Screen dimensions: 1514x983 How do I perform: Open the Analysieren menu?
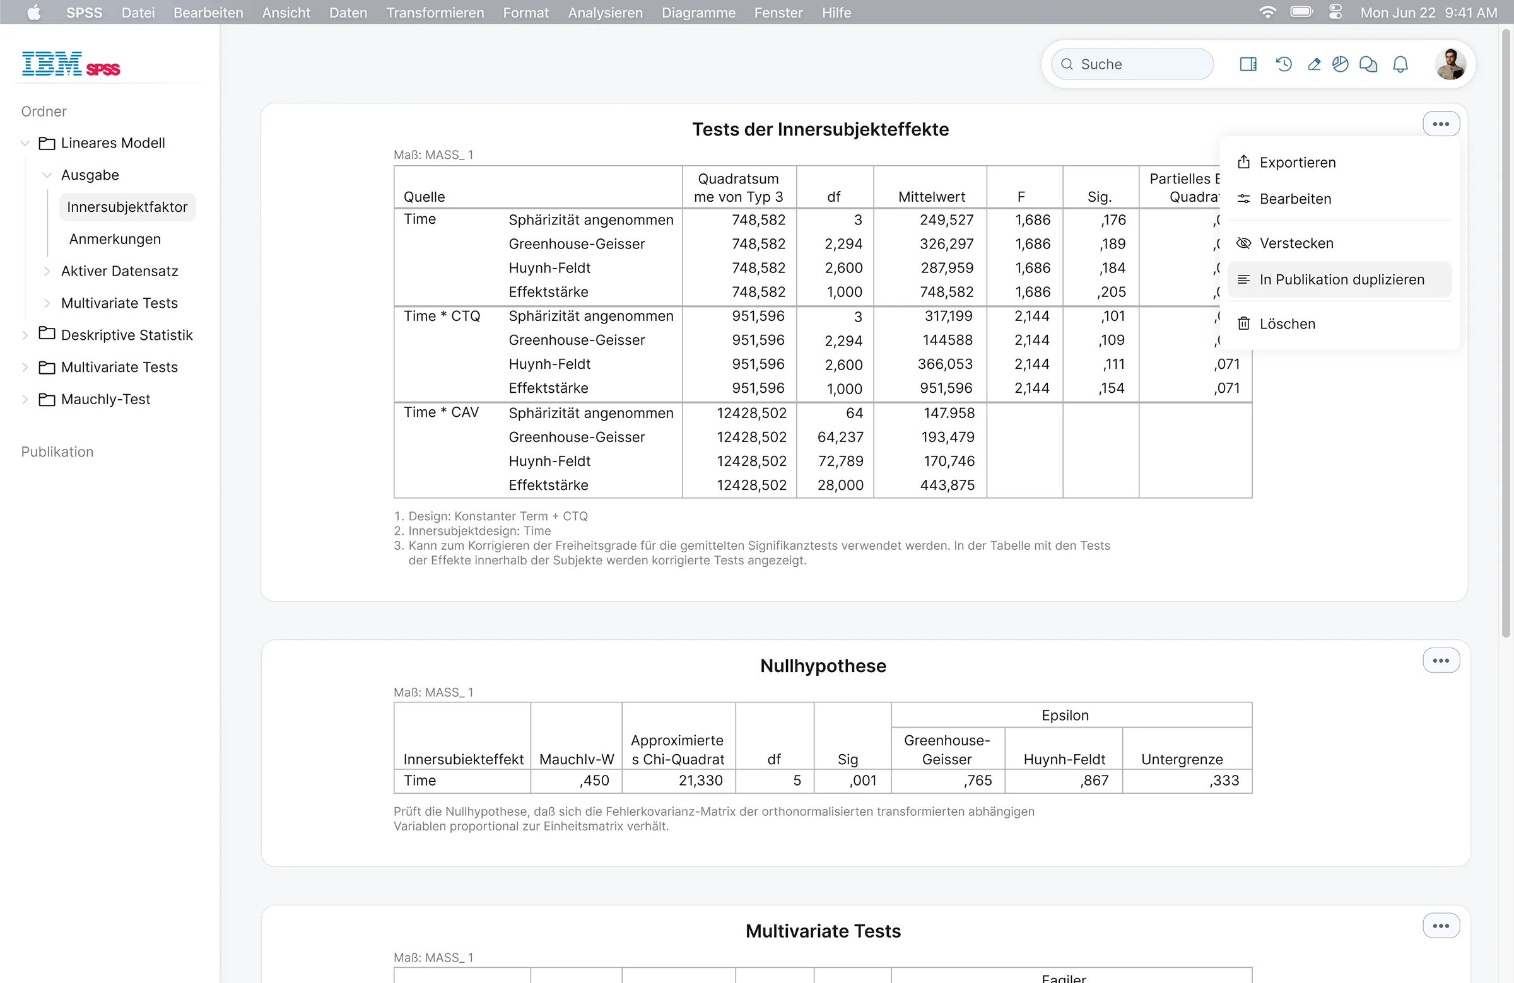[605, 12]
